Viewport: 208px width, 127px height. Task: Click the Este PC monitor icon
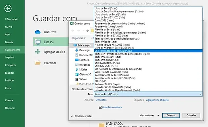tap(38, 42)
